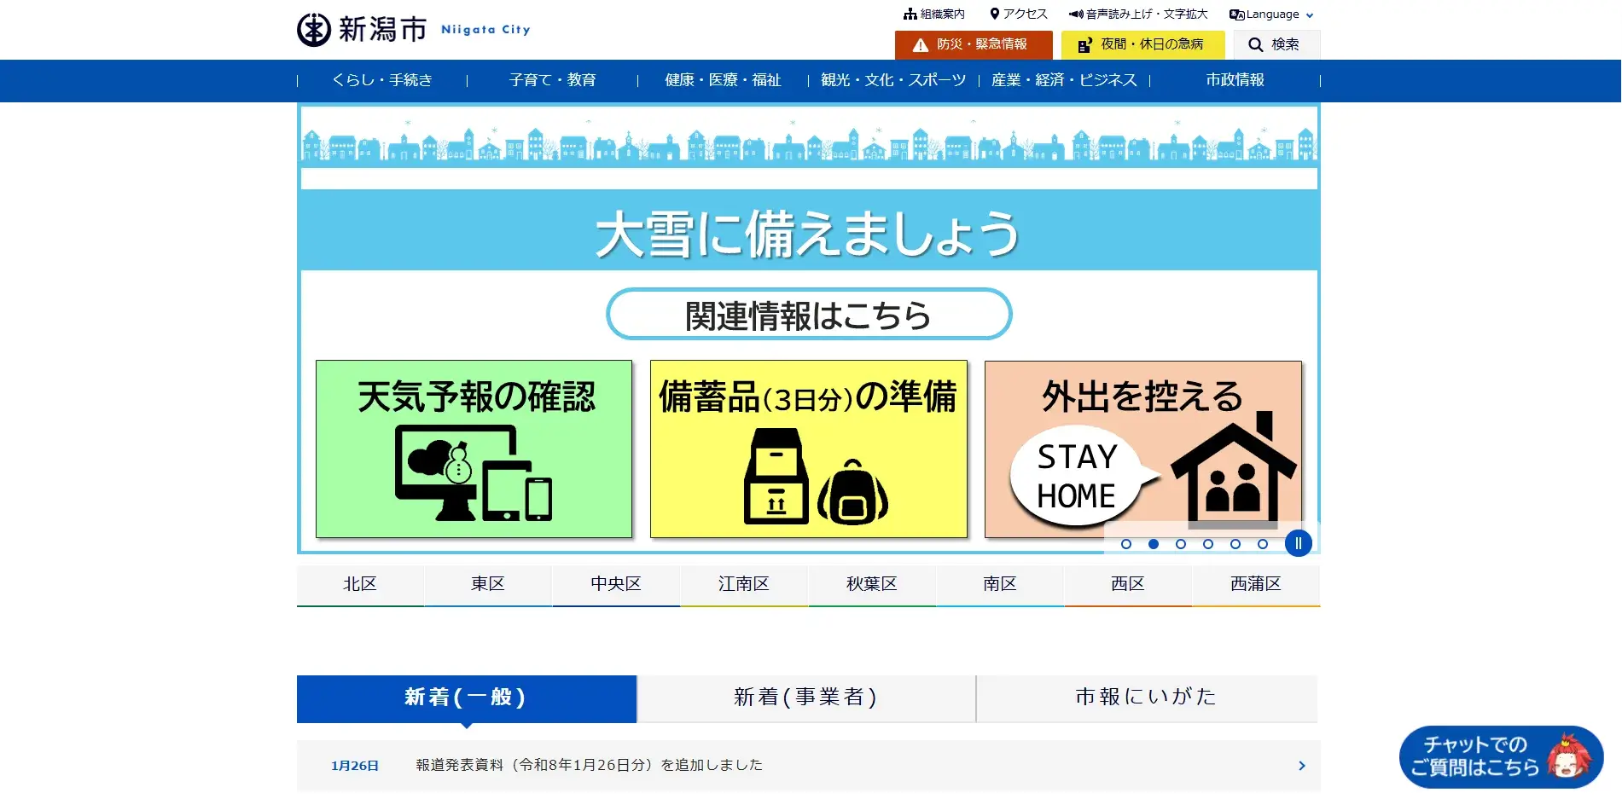This screenshot has width=1622, height=799.
Task: Open the くらし・手続き navigation menu
Action: (382, 80)
